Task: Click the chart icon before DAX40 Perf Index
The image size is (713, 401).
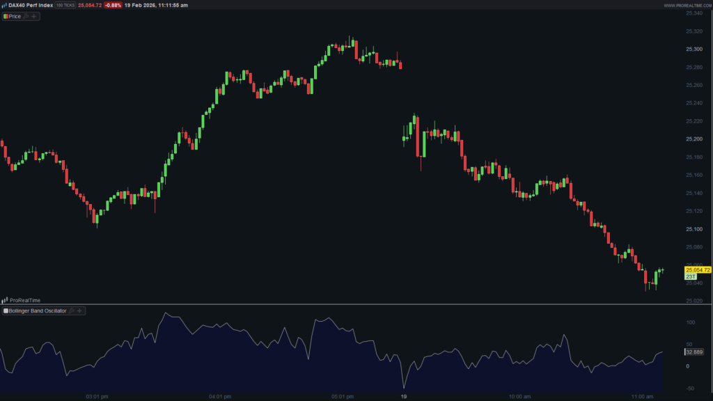Action: click(x=4, y=6)
